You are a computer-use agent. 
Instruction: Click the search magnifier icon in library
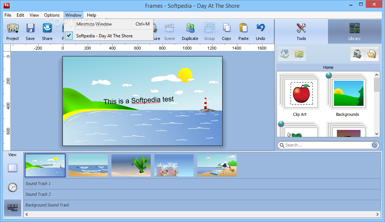(x=282, y=145)
